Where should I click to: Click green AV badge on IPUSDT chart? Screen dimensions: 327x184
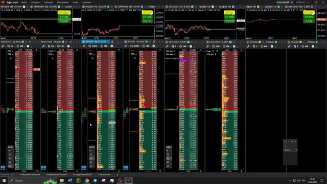pyautogui.click(x=147, y=17)
